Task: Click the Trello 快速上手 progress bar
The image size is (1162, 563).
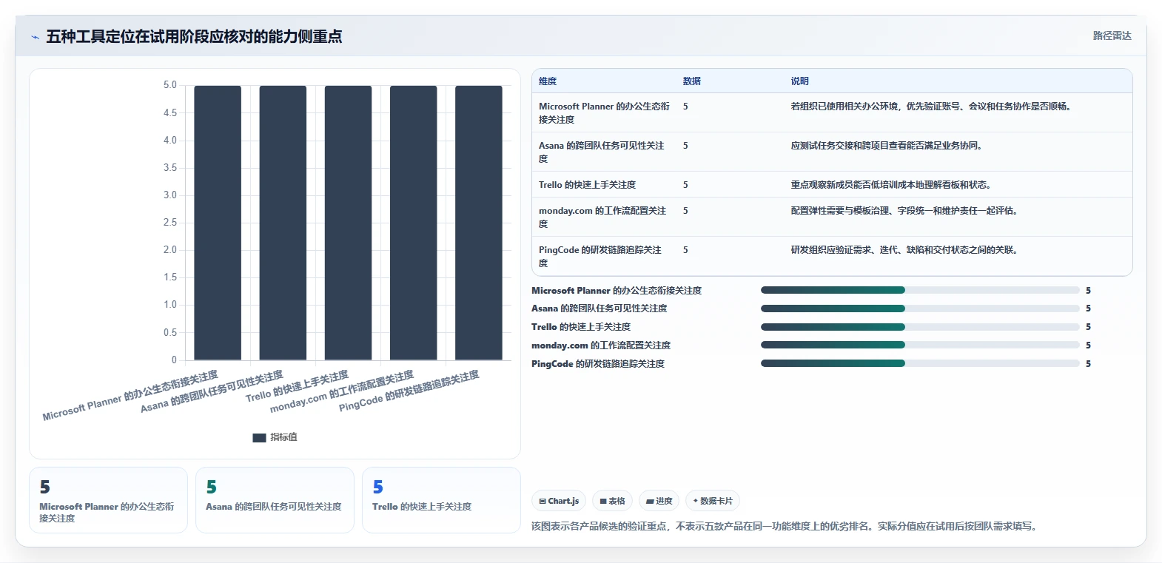Action: pos(920,327)
